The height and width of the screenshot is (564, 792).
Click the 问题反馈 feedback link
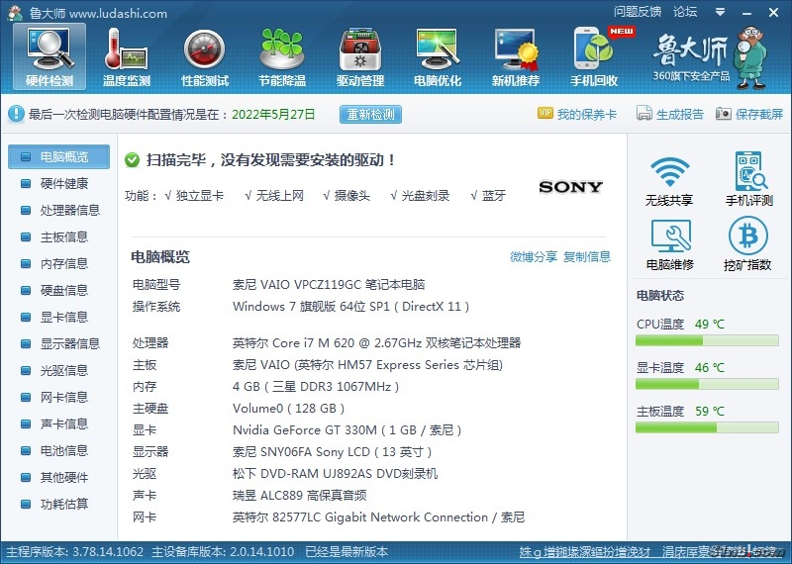(638, 12)
